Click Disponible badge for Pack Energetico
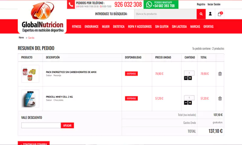242x145 pixels. [131, 74]
